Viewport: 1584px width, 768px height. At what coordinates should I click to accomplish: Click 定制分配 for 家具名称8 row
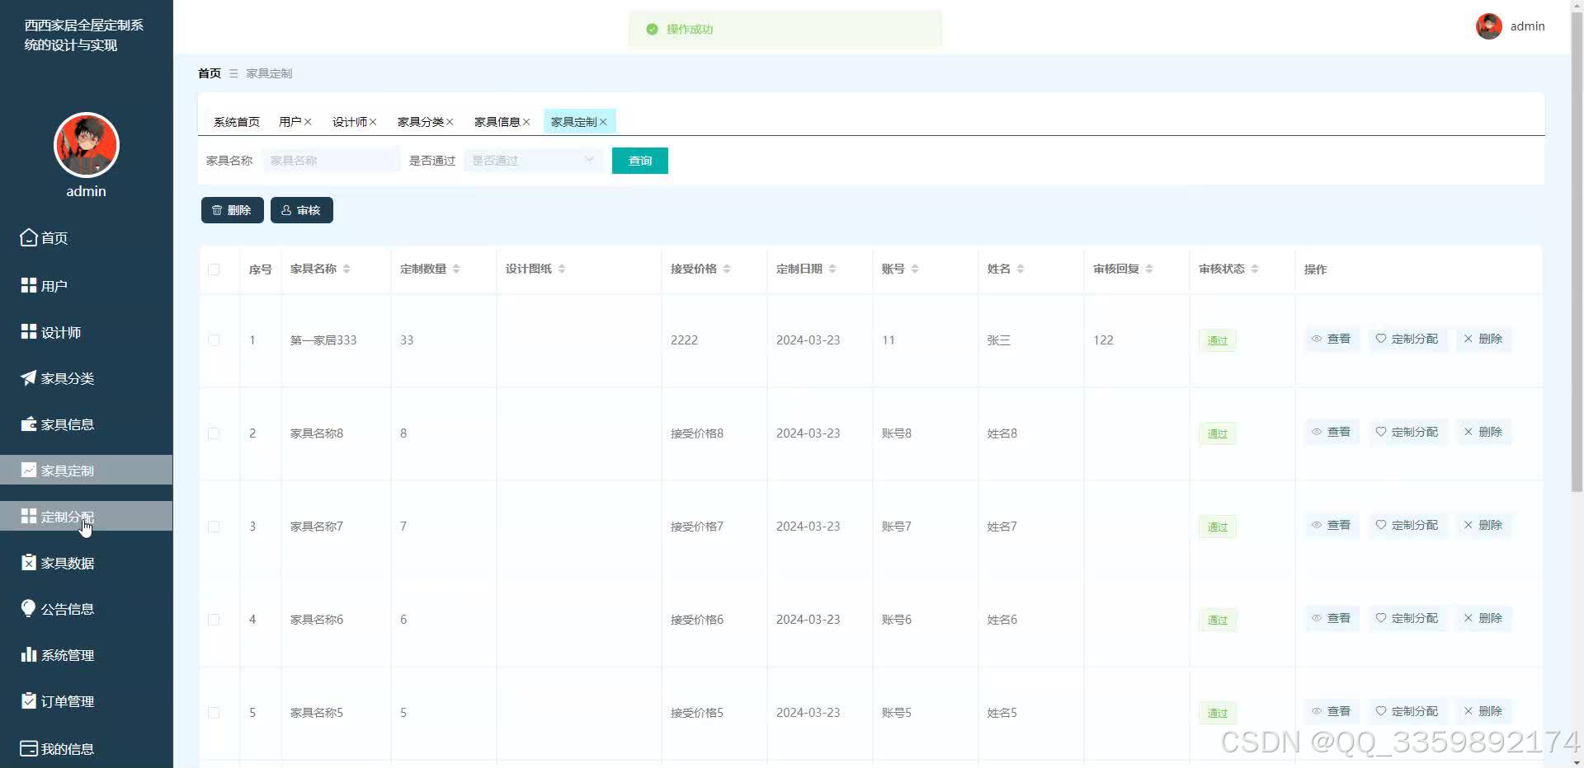[x=1407, y=432]
